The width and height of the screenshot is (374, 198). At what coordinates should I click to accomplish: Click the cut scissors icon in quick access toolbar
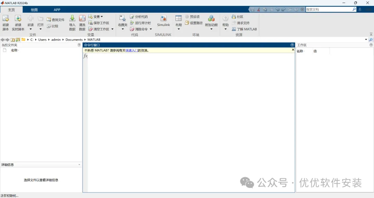259,10
